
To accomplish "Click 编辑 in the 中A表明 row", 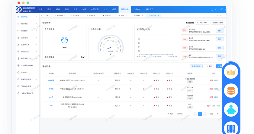I will [x=216, y=80].
